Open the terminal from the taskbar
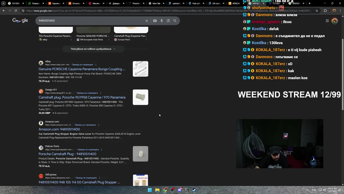This screenshot has height=194, width=344. point(187,190)
